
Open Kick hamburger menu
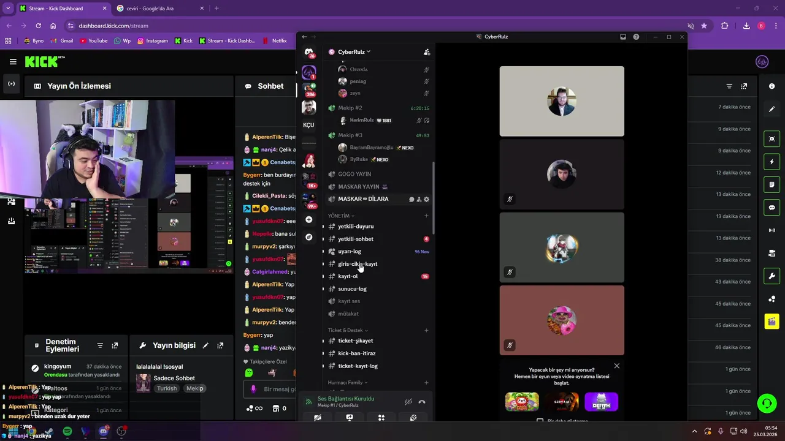tap(13, 62)
